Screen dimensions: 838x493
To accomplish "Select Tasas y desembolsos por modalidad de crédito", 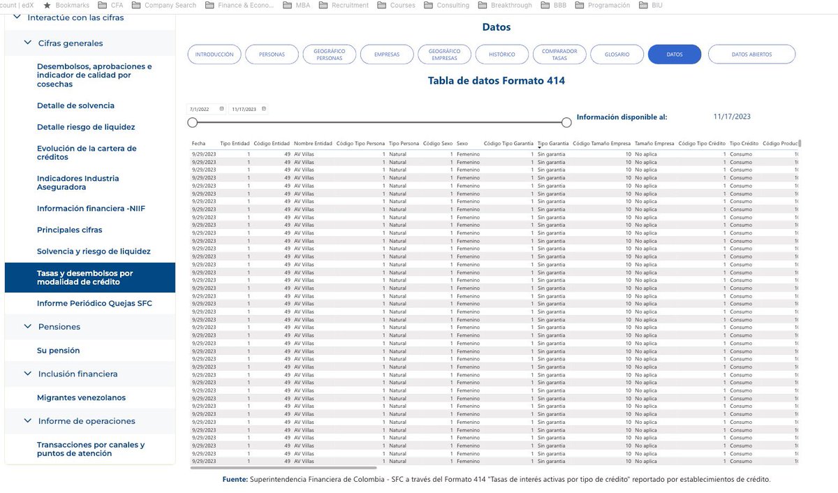I will 90,277.
